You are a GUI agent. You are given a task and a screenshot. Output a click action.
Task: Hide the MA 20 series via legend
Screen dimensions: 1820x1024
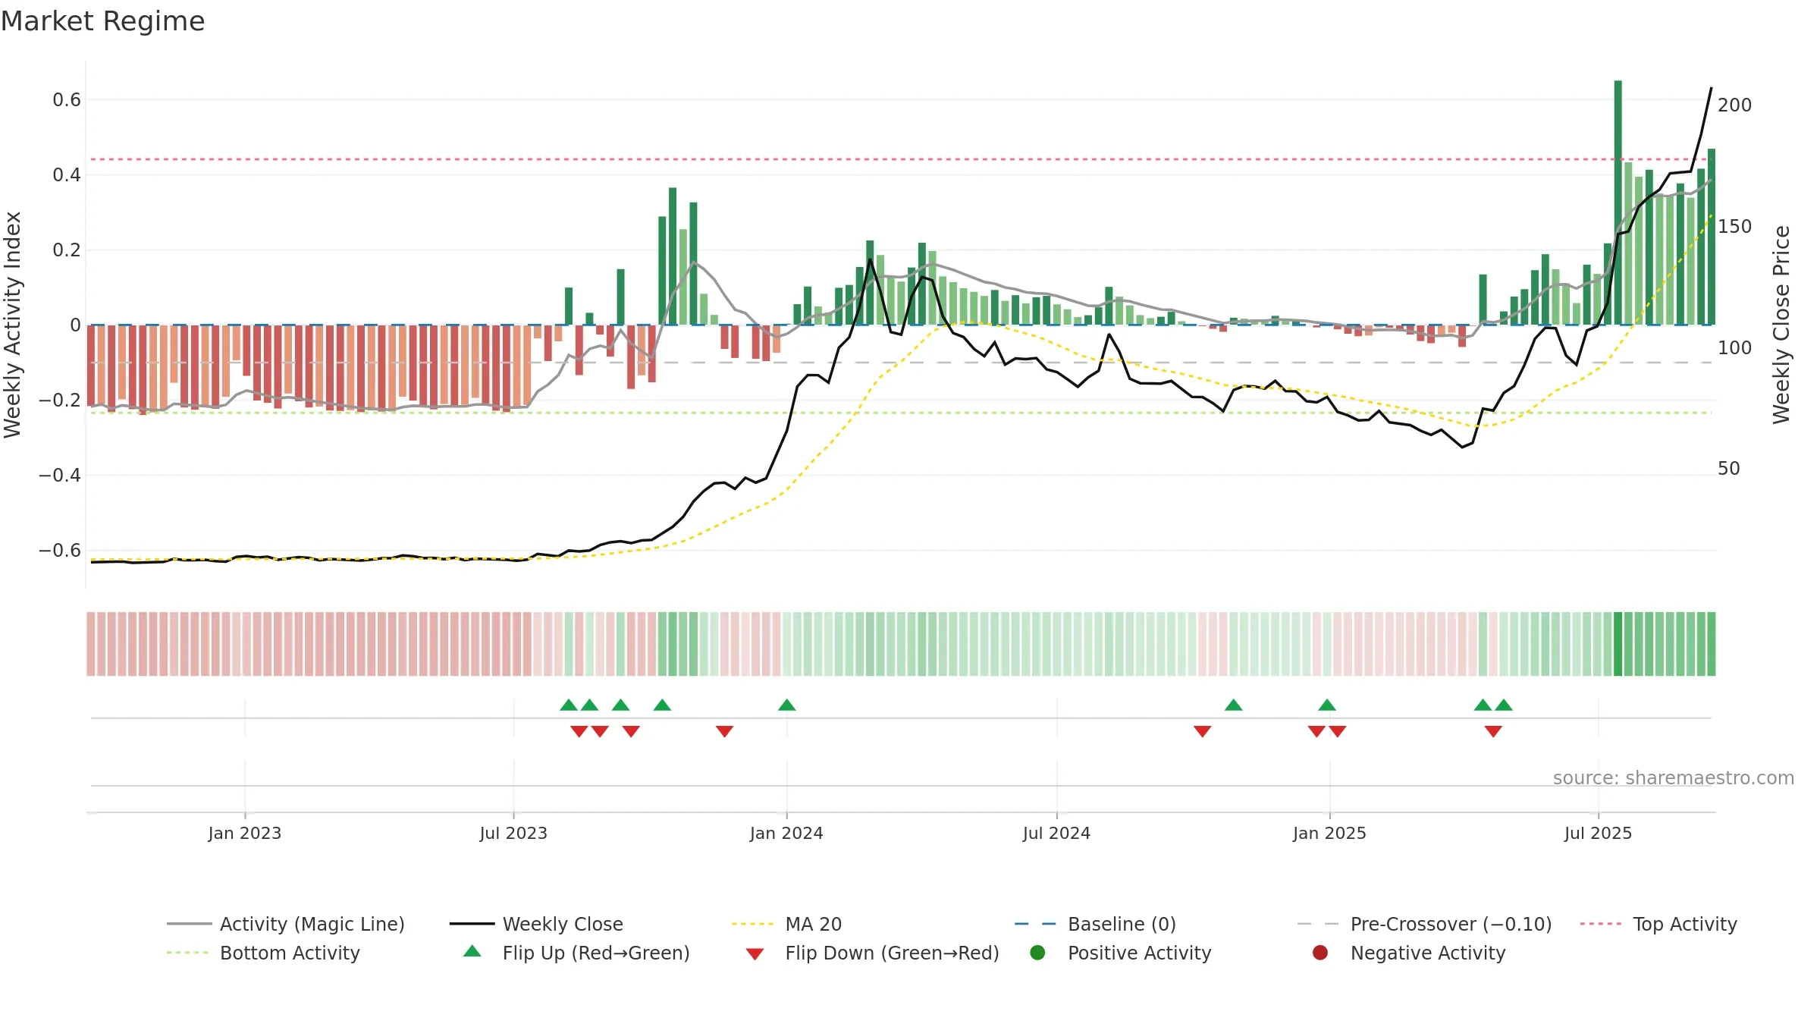click(x=786, y=924)
